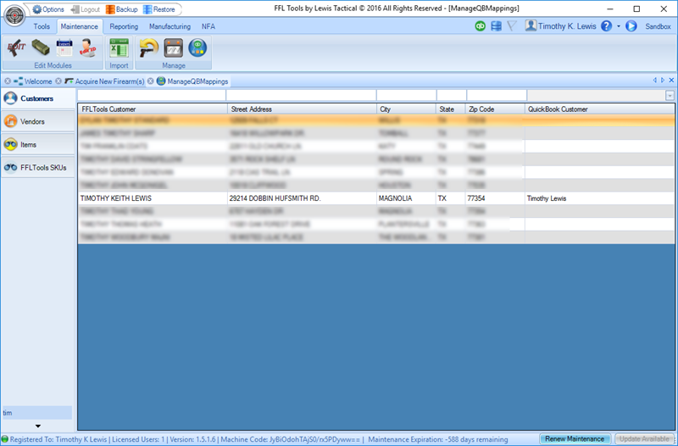Expand the arrow next to help

(619, 26)
